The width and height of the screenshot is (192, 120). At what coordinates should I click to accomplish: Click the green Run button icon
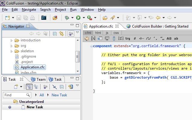pyautogui.click(x=78, y=18)
